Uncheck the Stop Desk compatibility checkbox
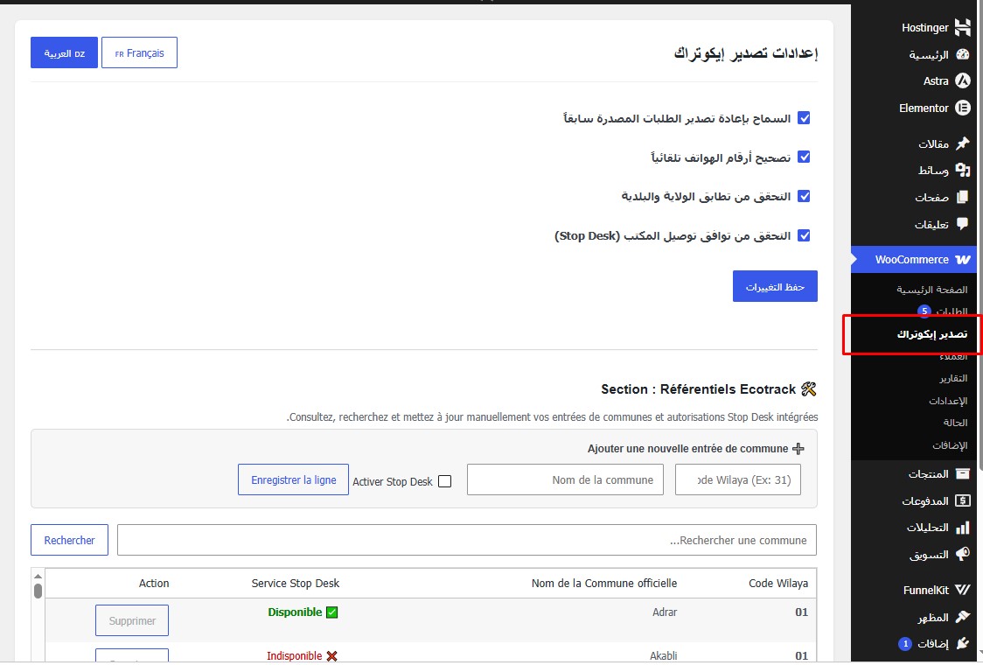The image size is (983, 665). 804,235
